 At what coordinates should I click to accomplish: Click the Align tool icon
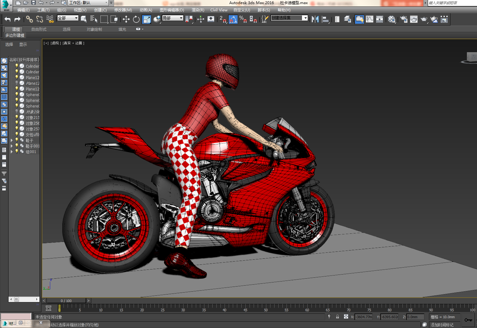[325, 19]
